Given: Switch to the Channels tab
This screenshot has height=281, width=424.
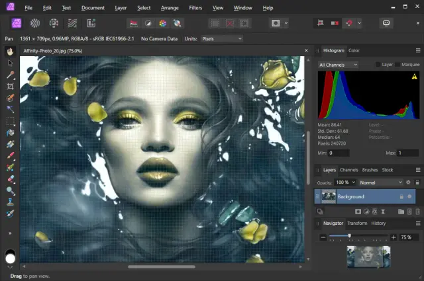Looking at the screenshot, I should [348, 170].
